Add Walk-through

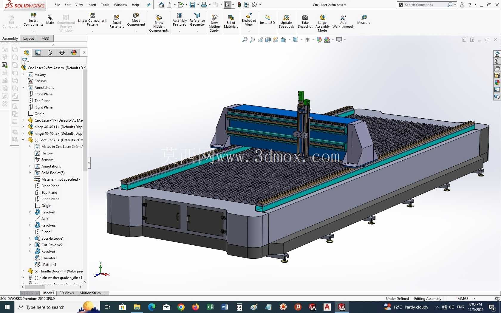pyautogui.click(x=343, y=21)
